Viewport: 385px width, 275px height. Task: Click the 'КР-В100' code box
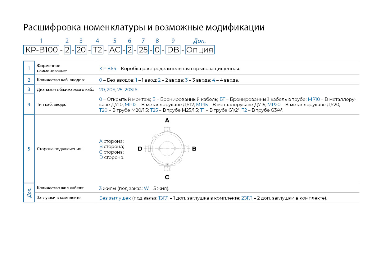(41, 50)
